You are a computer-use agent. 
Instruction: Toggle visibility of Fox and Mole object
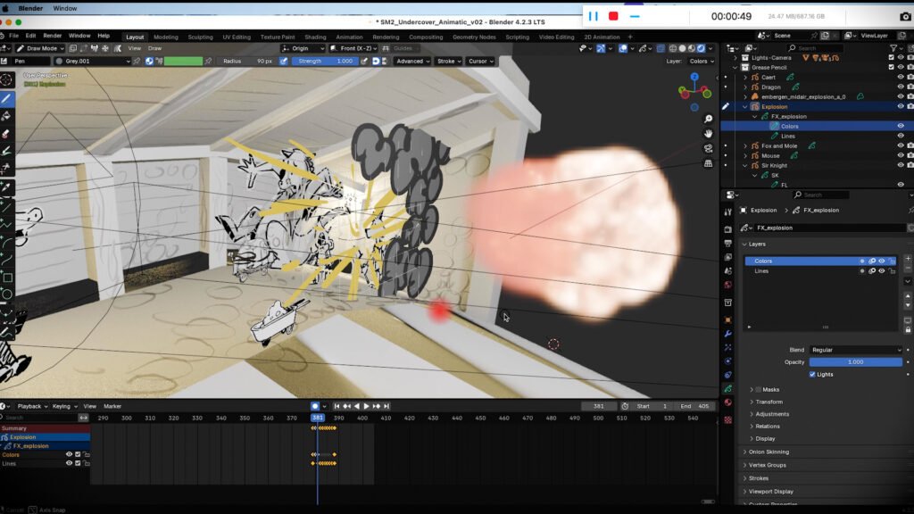(901, 145)
